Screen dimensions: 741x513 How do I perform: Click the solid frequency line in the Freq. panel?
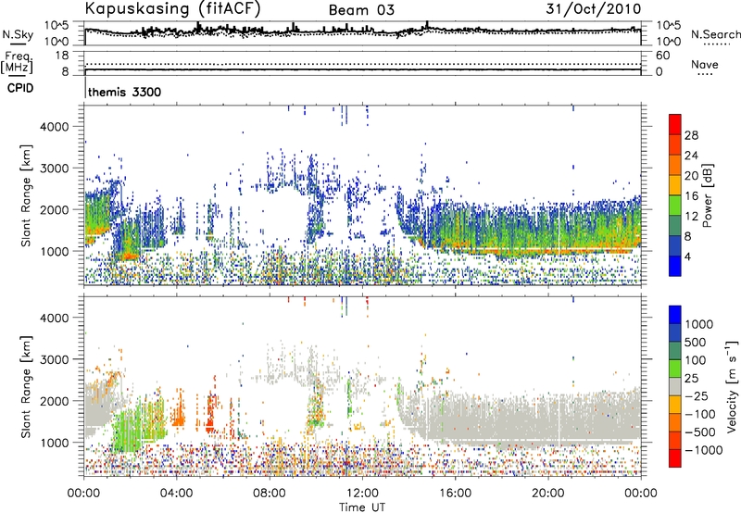point(362,69)
